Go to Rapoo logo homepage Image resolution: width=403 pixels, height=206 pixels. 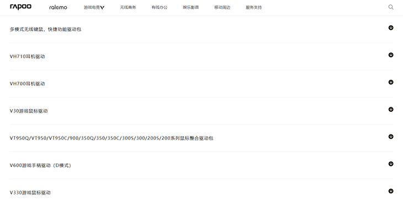point(20,7)
